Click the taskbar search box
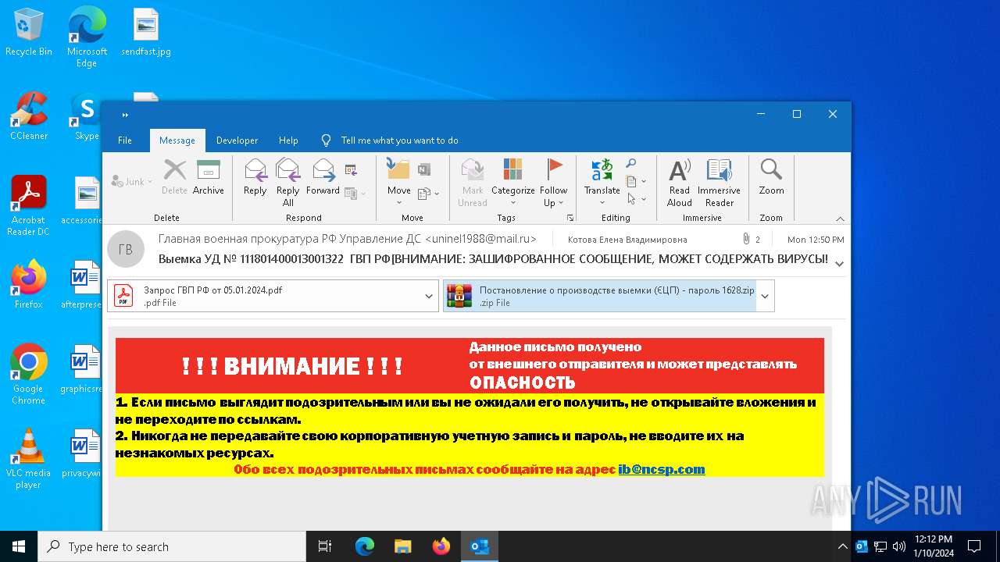 [172, 546]
